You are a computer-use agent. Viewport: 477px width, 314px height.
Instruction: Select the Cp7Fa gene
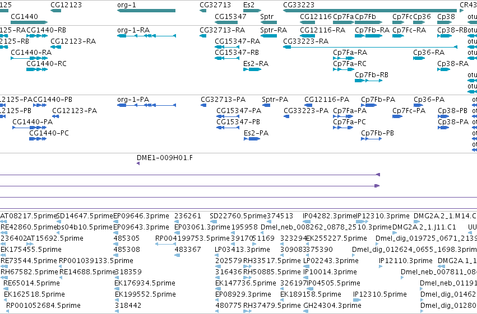pos(344,22)
